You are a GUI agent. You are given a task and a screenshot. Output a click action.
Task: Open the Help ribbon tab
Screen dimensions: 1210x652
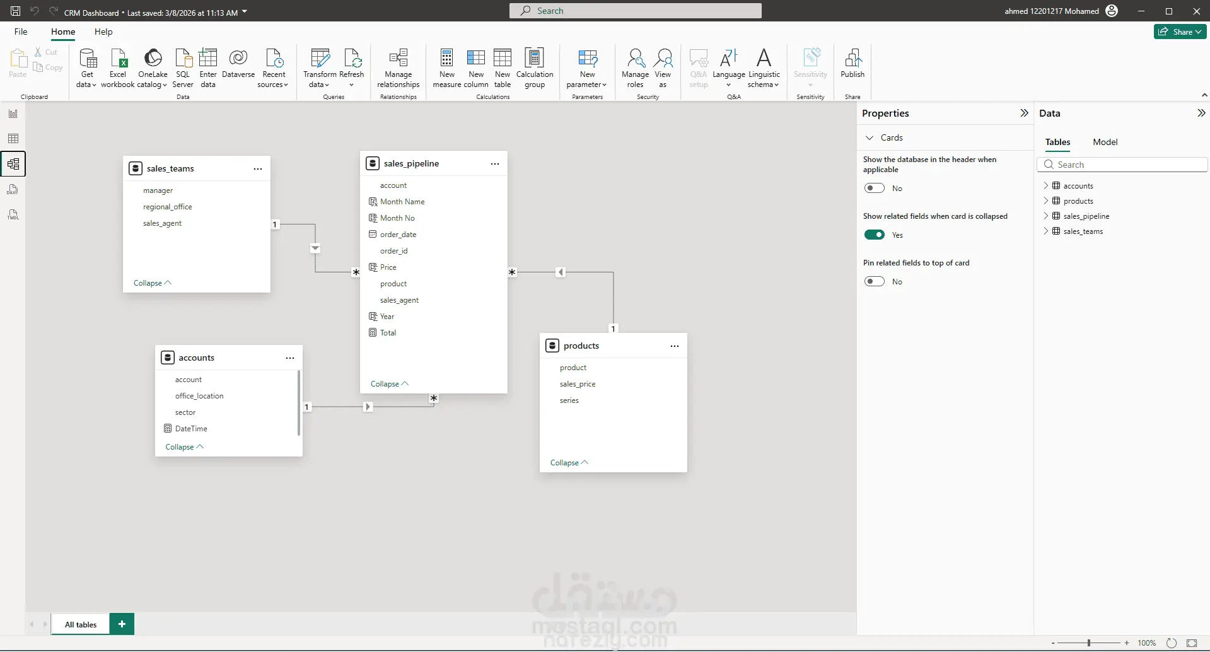(103, 32)
